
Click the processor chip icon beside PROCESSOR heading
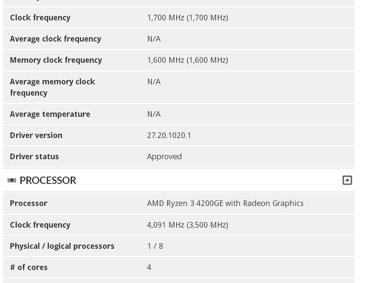pos(12,180)
